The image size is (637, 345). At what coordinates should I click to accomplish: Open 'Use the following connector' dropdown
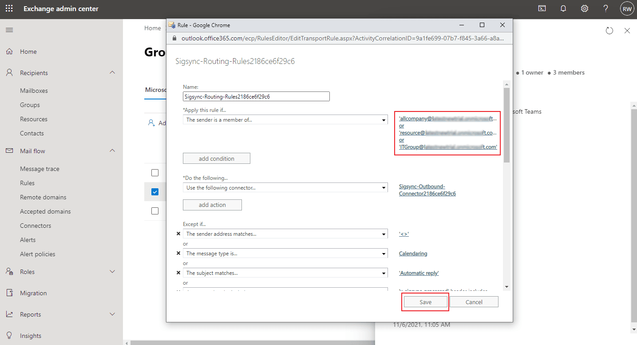[x=285, y=188]
